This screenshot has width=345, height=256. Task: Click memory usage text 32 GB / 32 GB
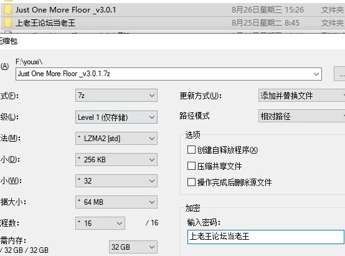pos(24,250)
